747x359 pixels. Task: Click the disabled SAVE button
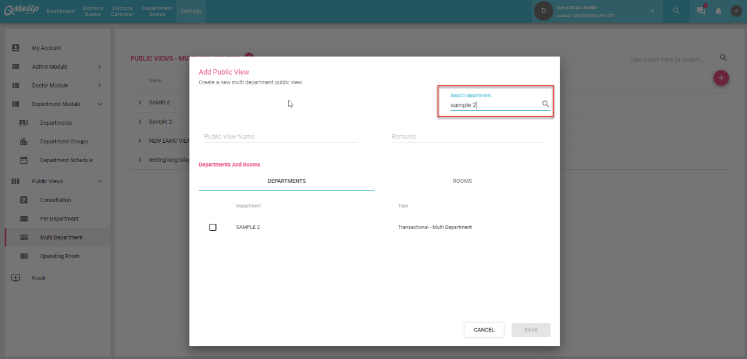pos(530,330)
